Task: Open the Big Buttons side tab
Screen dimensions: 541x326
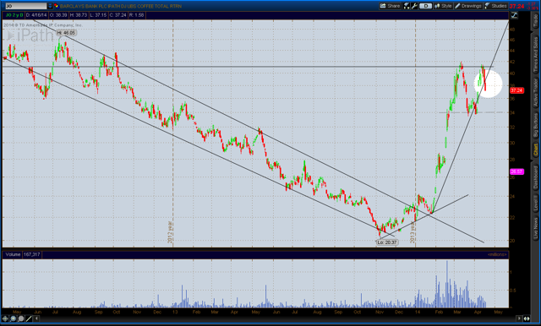Action: [x=535, y=125]
